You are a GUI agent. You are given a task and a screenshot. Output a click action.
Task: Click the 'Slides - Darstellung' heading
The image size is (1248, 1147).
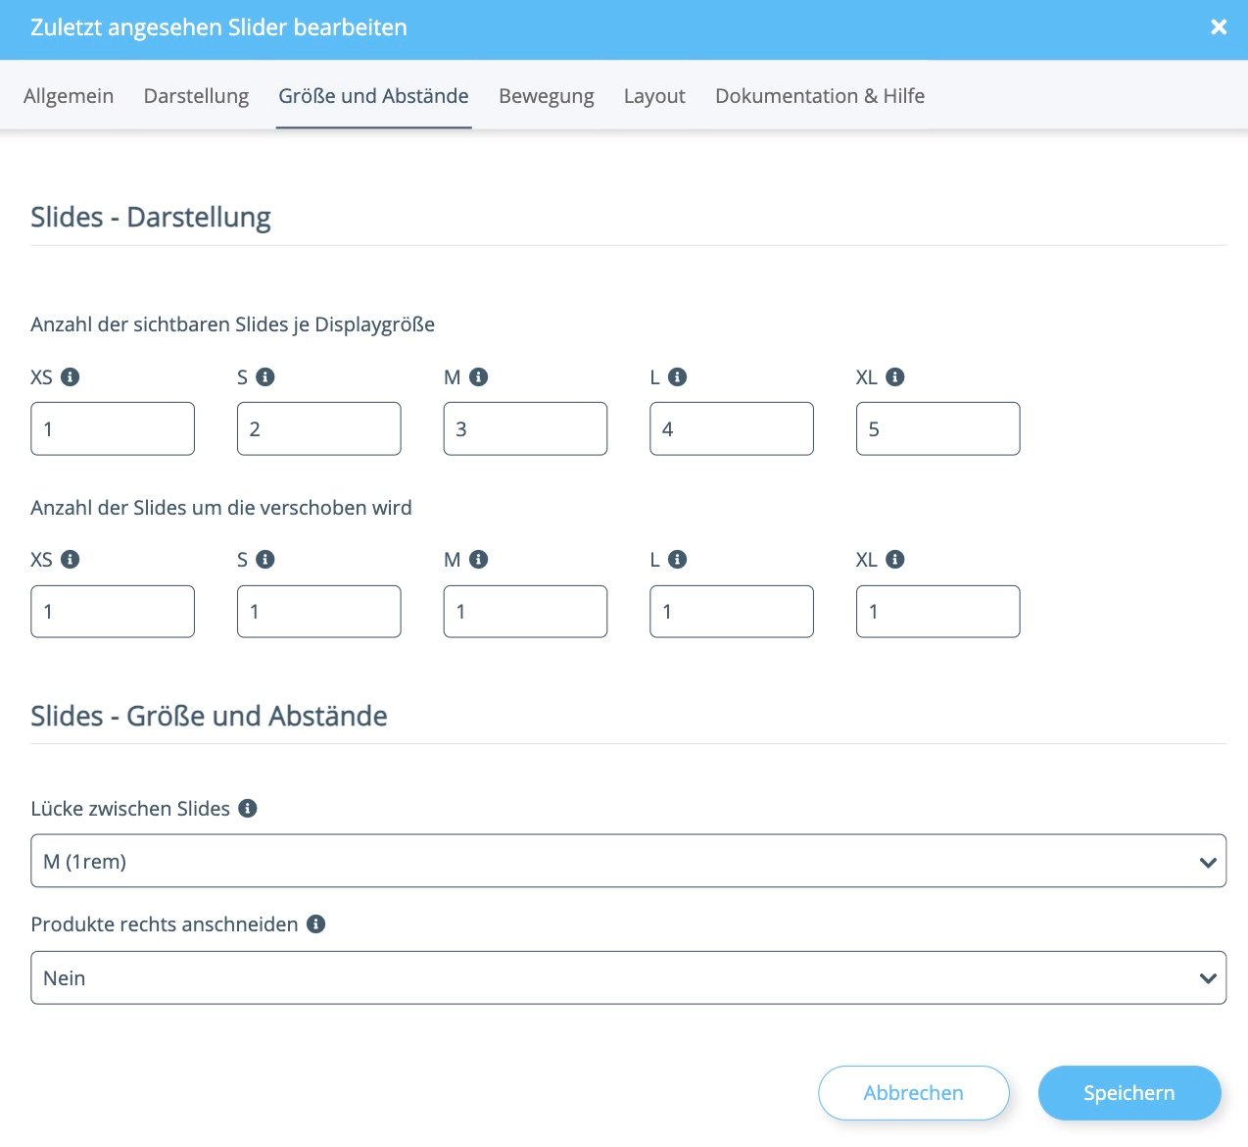(151, 218)
